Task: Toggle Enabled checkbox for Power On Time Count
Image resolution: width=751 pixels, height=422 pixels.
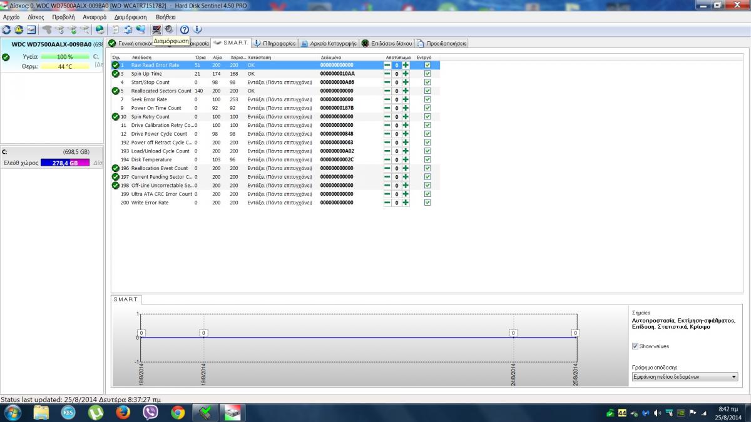Action: (x=427, y=108)
